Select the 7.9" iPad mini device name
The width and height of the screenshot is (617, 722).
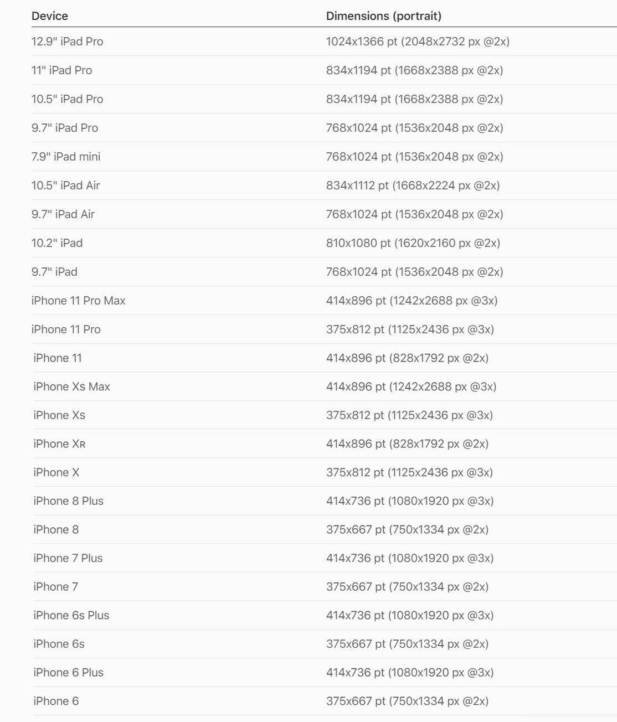[x=66, y=157]
